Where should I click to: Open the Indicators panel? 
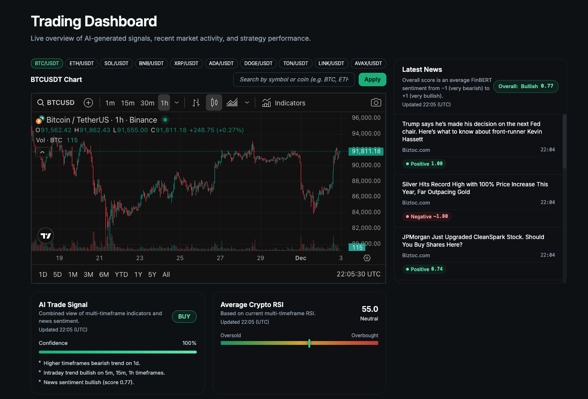coord(285,103)
